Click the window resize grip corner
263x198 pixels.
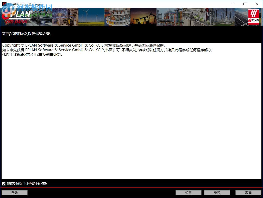pyautogui.click(x=261, y=196)
